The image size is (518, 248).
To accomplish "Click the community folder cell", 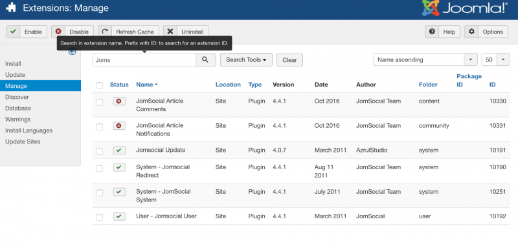I will tap(434, 125).
